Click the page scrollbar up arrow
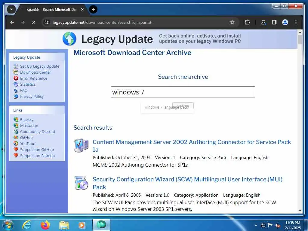The width and height of the screenshot is (308, 231). point(300,32)
